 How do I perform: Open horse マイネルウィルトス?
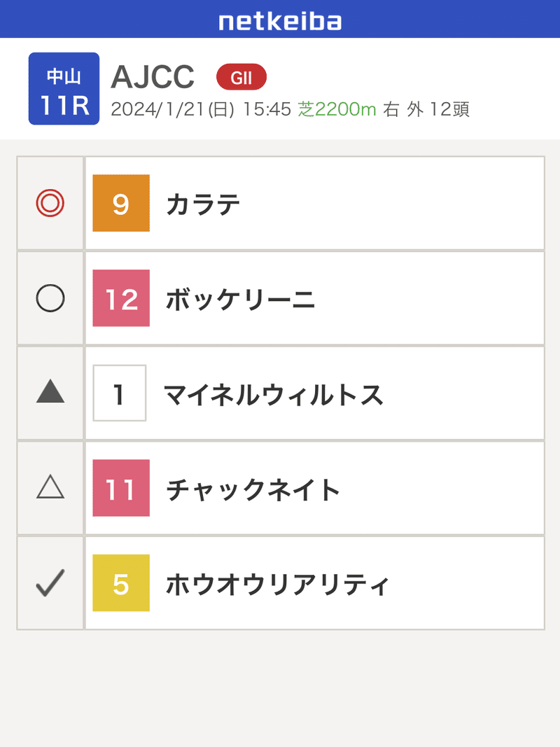tap(274, 395)
